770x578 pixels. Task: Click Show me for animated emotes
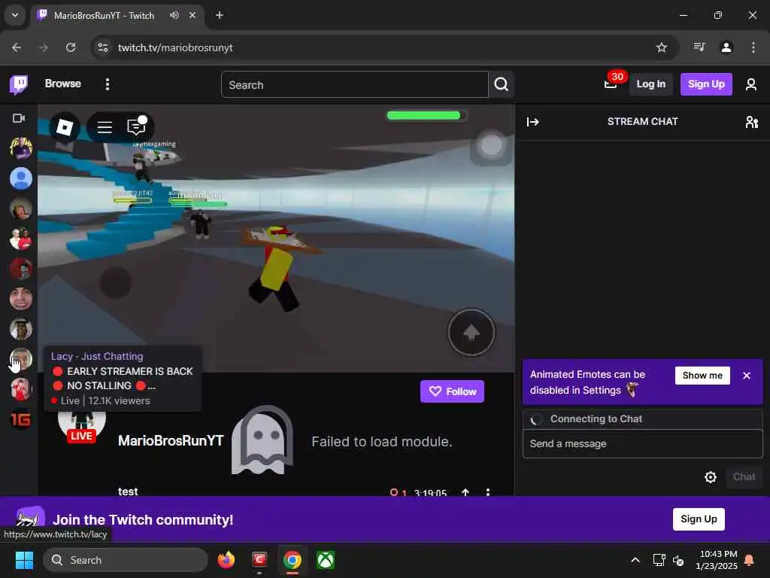pos(702,376)
